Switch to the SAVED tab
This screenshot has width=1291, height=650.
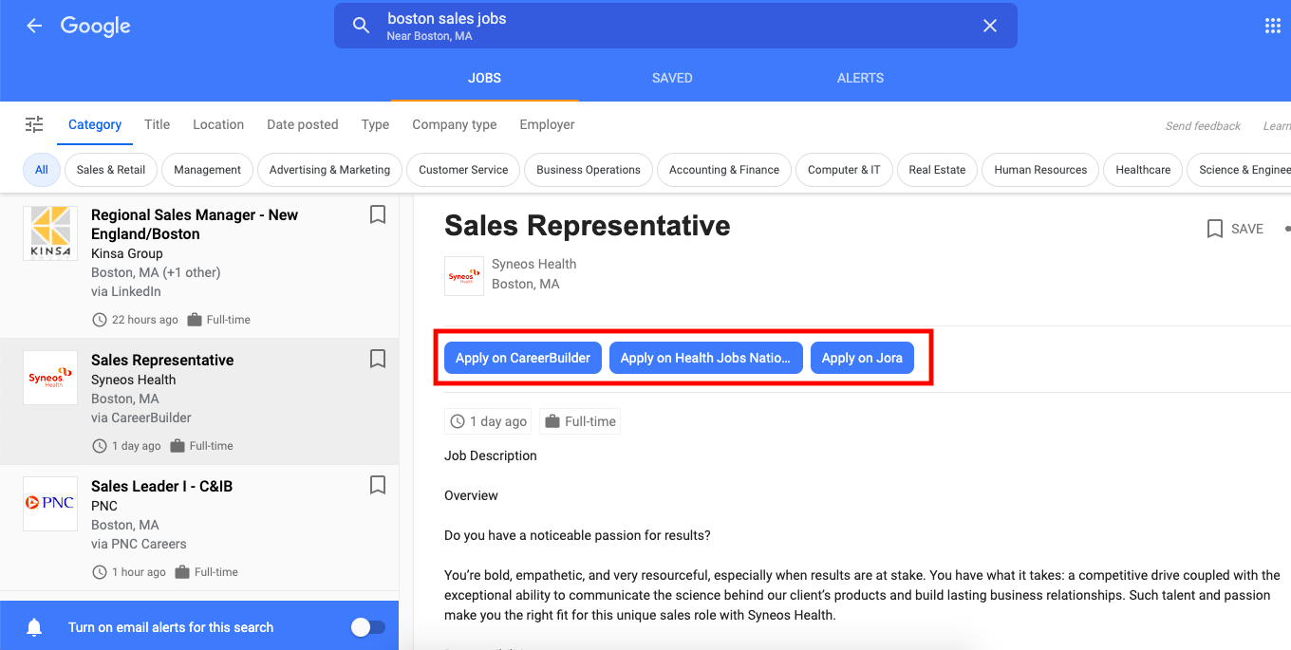(x=672, y=78)
